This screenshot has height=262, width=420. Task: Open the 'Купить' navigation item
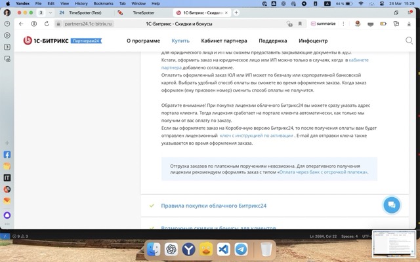click(x=180, y=41)
